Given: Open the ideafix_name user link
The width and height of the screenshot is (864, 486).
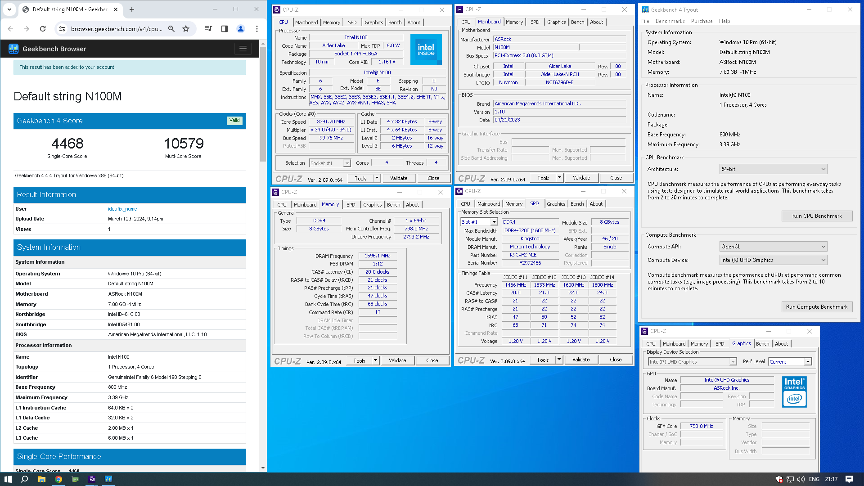Looking at the screenshot, I should point(122,209).
